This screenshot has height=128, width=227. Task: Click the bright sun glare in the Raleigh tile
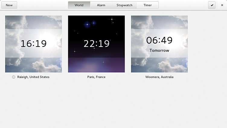coord(48,38)
